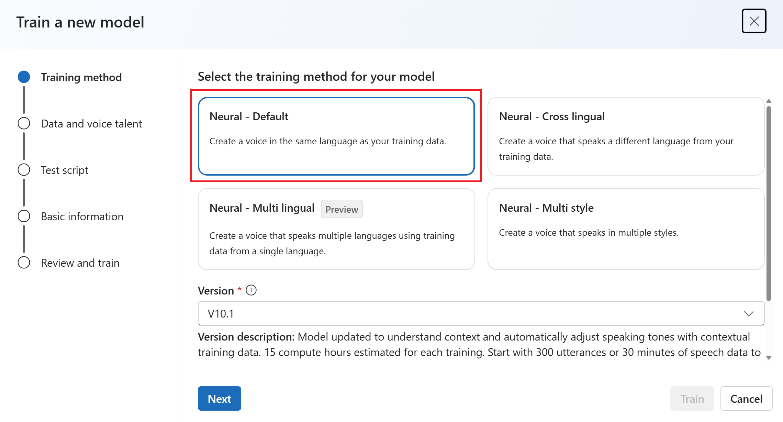
Task: Click the Version dropdown chevron arrow
Action: 749,313
